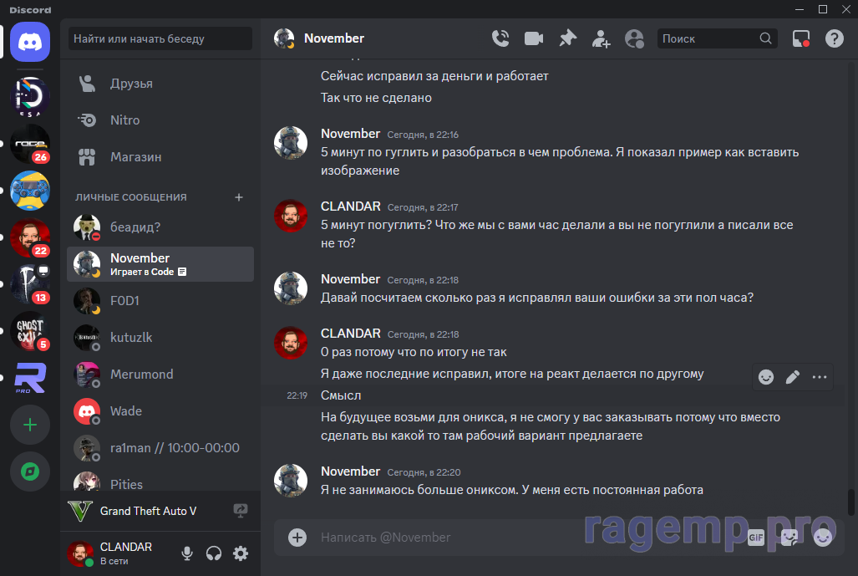The image size is (858, 576).
Task: Toggle microphone mute
Action: pos(187,553)
